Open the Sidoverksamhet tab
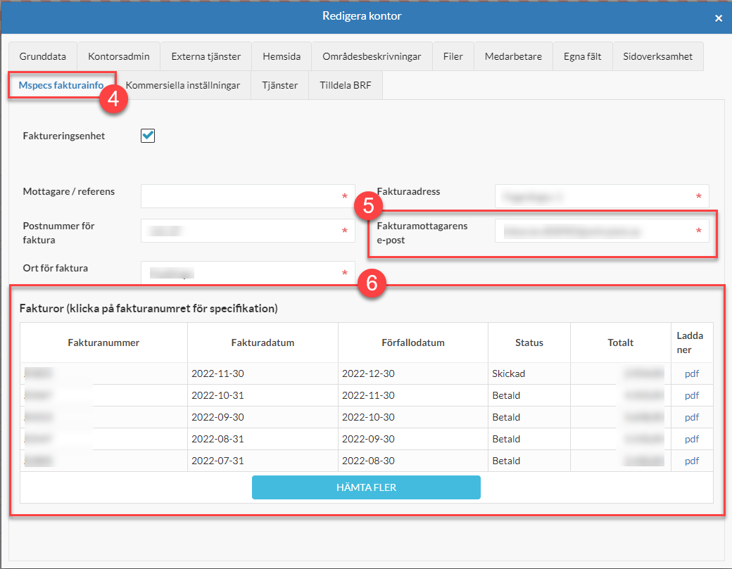The width and height of the screenshot is (732, 569). (x=657, y=56)
